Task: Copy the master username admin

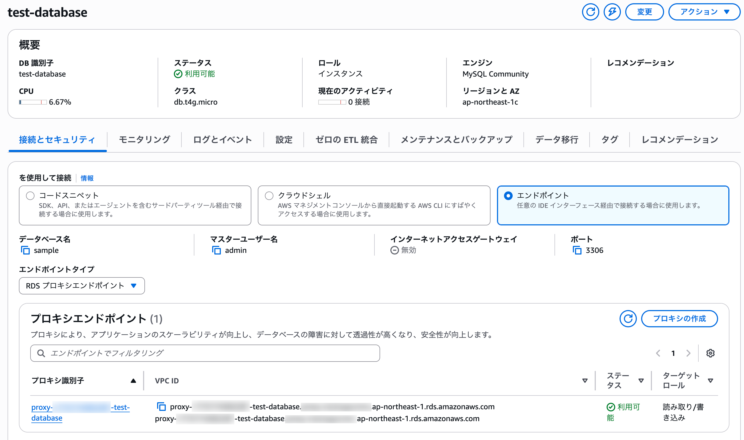Action: (x=217, y=250)
